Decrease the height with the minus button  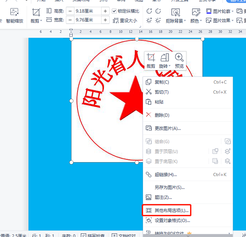70,11
